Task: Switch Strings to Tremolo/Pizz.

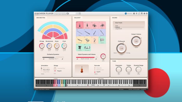Action: (61, 68)
